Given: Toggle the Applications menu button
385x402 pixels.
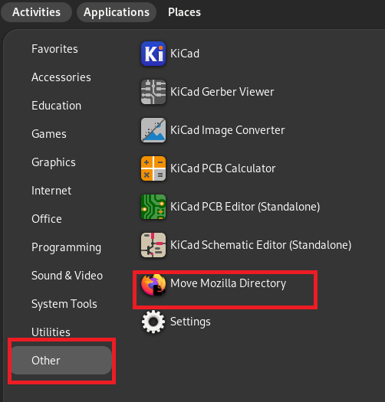Looking at the screenshot, I should (117, 12).
